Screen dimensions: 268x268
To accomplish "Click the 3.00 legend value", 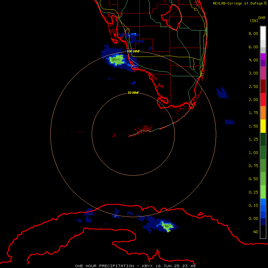I will click(253, 73).
